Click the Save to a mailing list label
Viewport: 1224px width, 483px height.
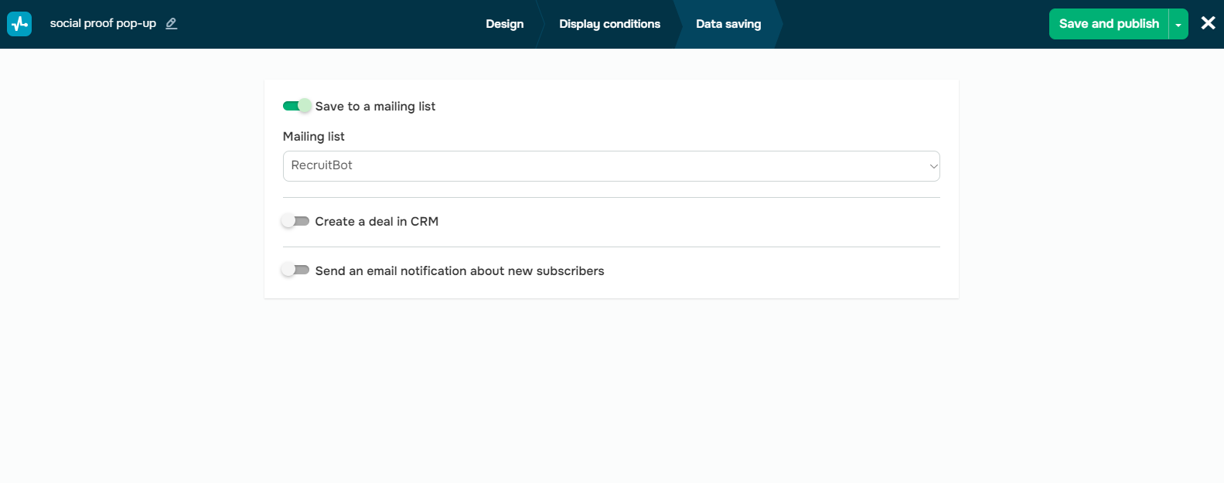pos(375,107)
